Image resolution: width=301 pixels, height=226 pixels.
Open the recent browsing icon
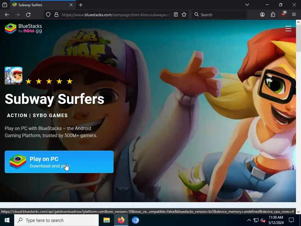tap(5, 5)
